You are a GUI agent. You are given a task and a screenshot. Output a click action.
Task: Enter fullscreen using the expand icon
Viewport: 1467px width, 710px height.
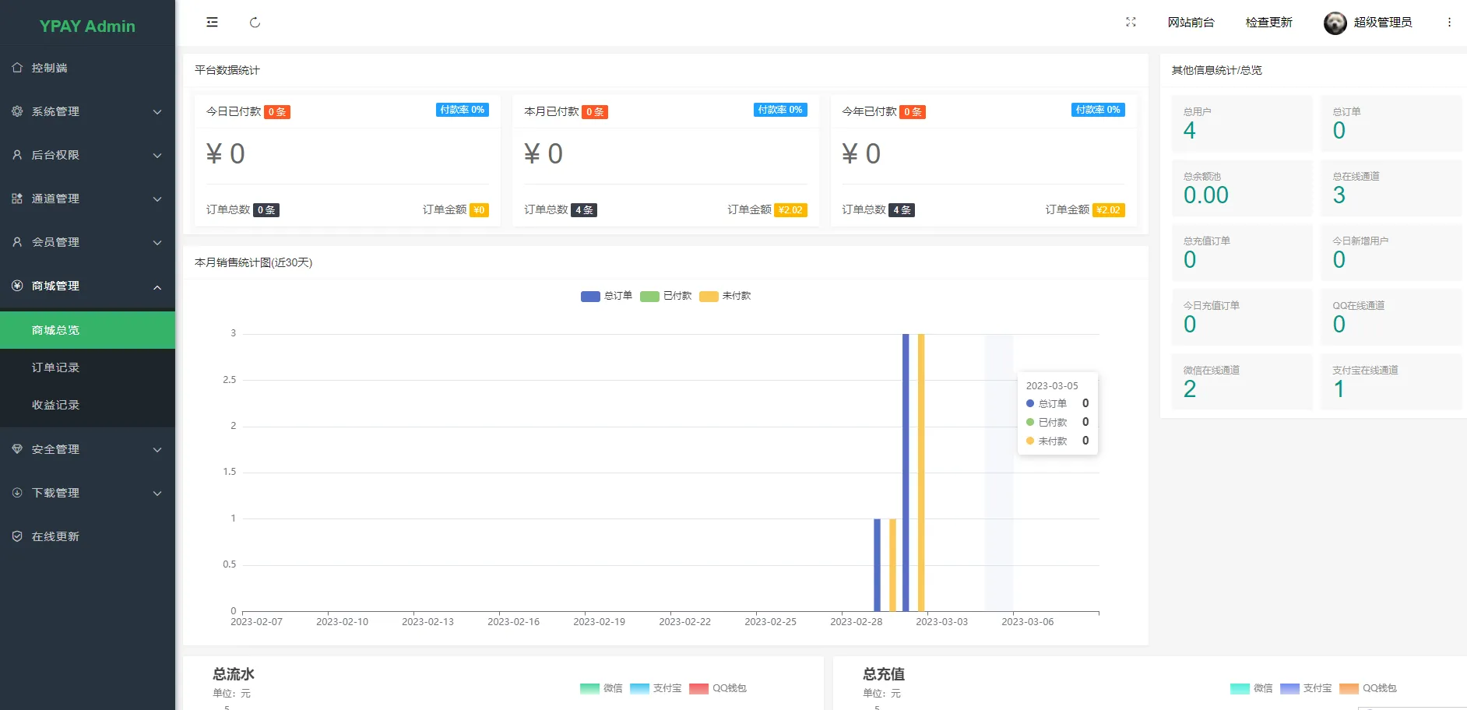(x=1131, y=22)
